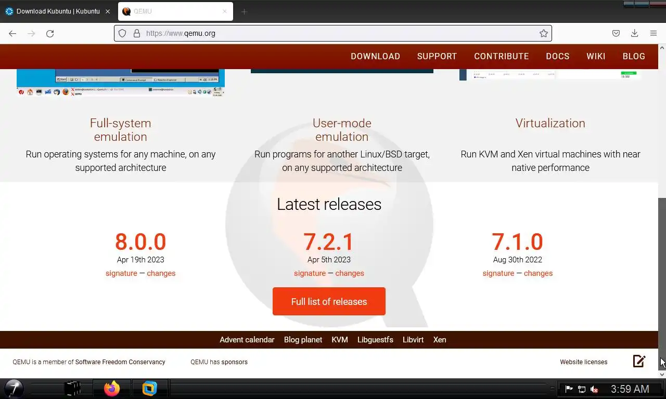This screenshot has width=666, height=399.
Task: Click the Aug 30th 2022 date text
Action: pos(518,260)
